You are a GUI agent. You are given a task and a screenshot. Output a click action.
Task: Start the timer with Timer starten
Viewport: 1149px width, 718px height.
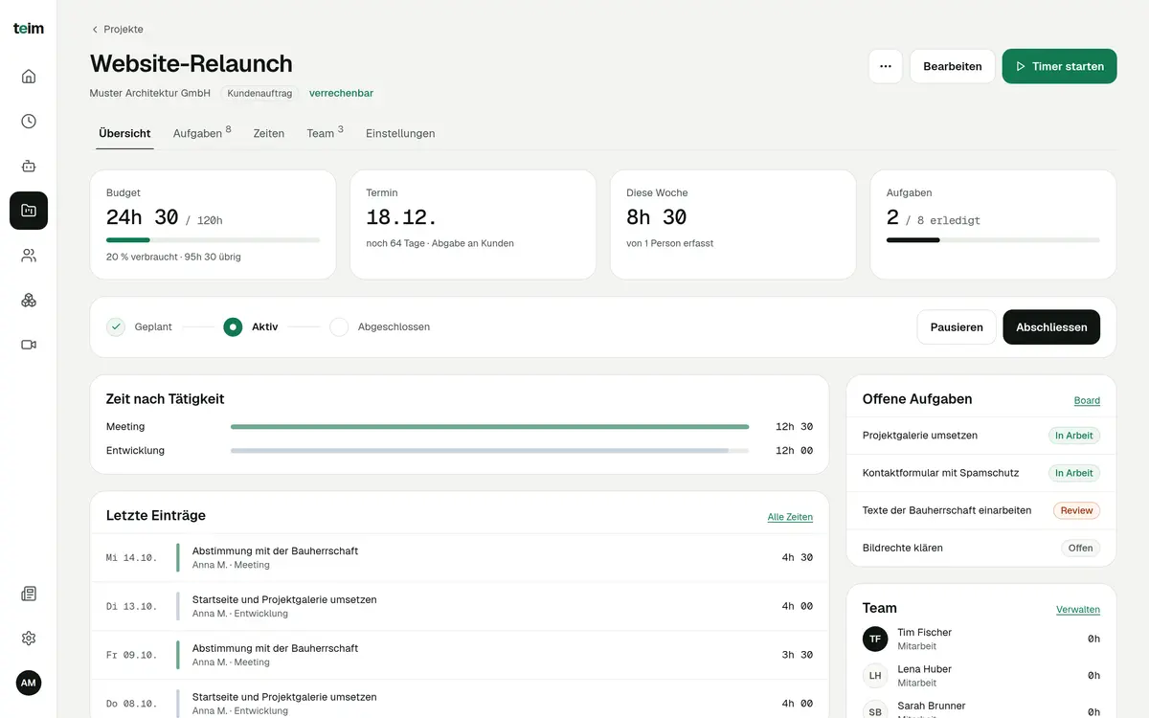[1060, 66]
